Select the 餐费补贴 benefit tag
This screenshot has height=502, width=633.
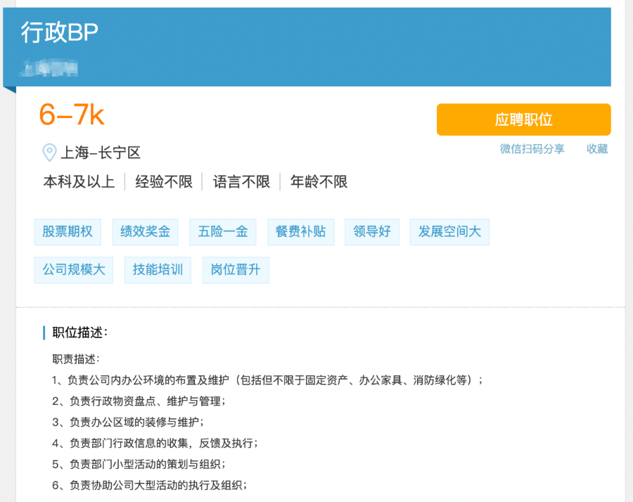300,232
